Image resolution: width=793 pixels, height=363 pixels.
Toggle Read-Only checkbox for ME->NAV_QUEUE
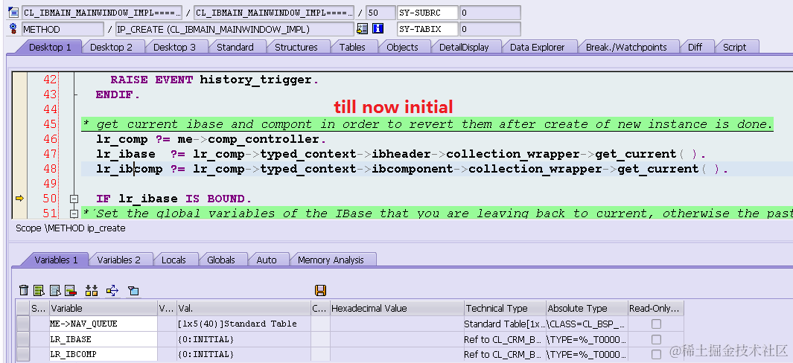656,324
